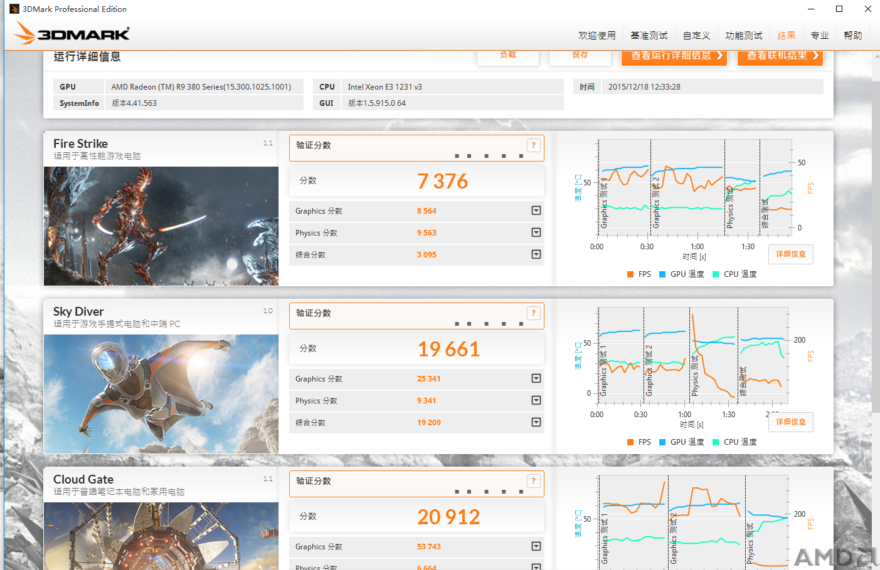Click the Fire Strike performance chart

pos(694,188)
